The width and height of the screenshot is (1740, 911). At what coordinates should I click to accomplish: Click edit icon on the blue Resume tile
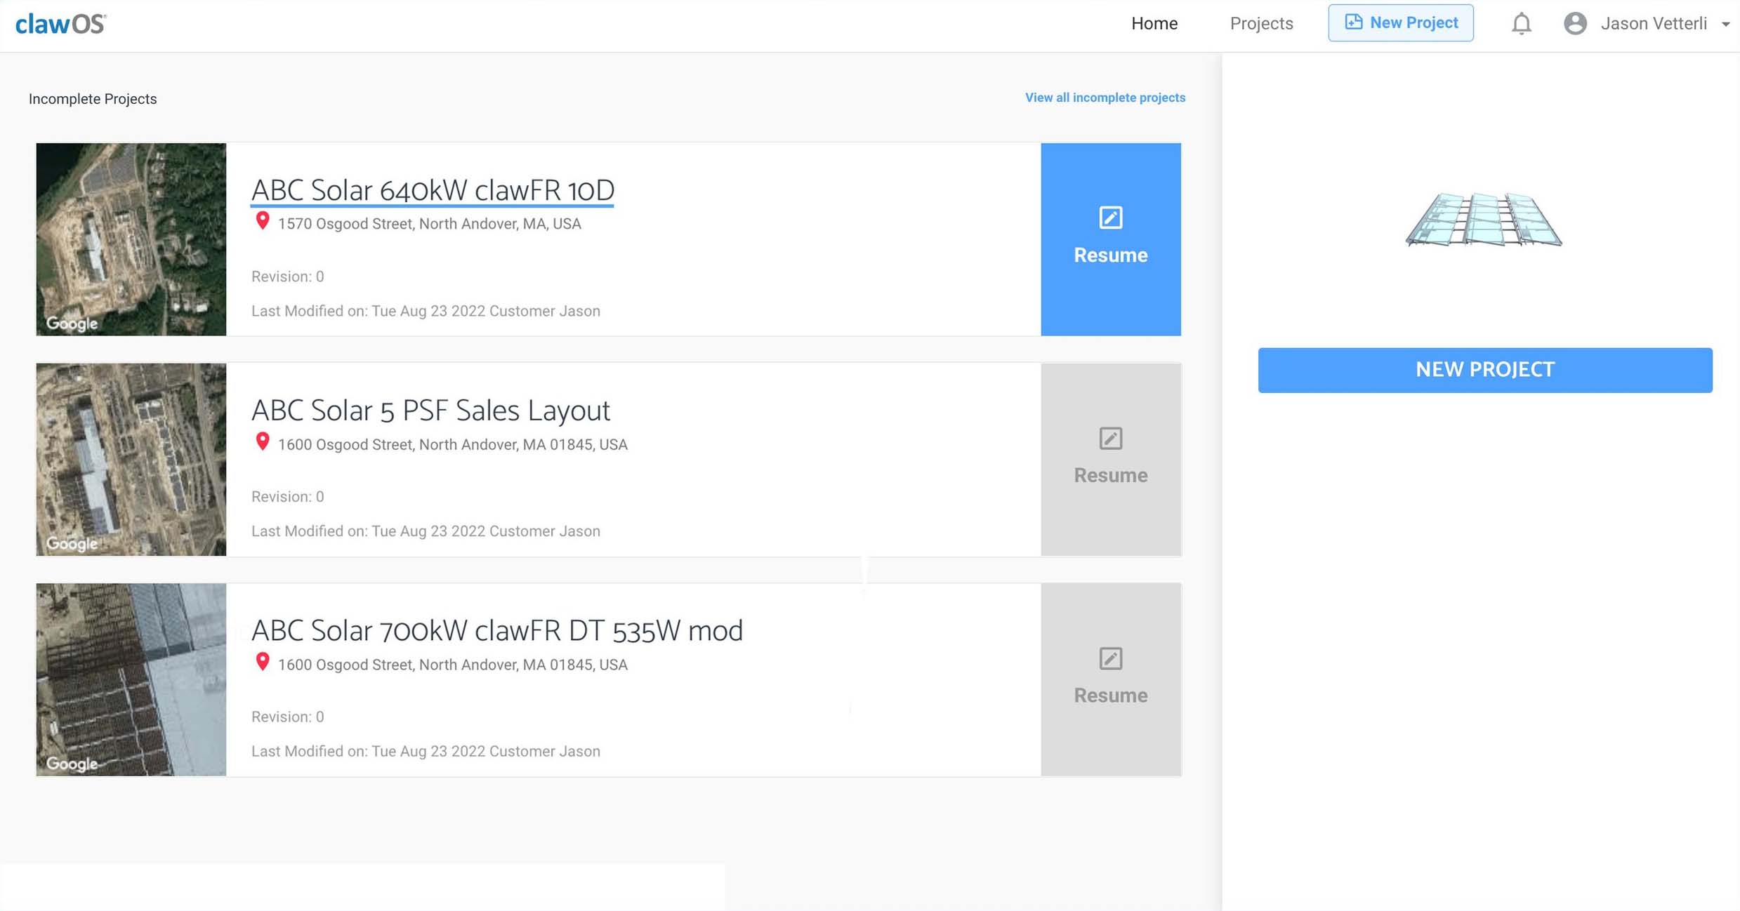click(x=1110, y=218)
